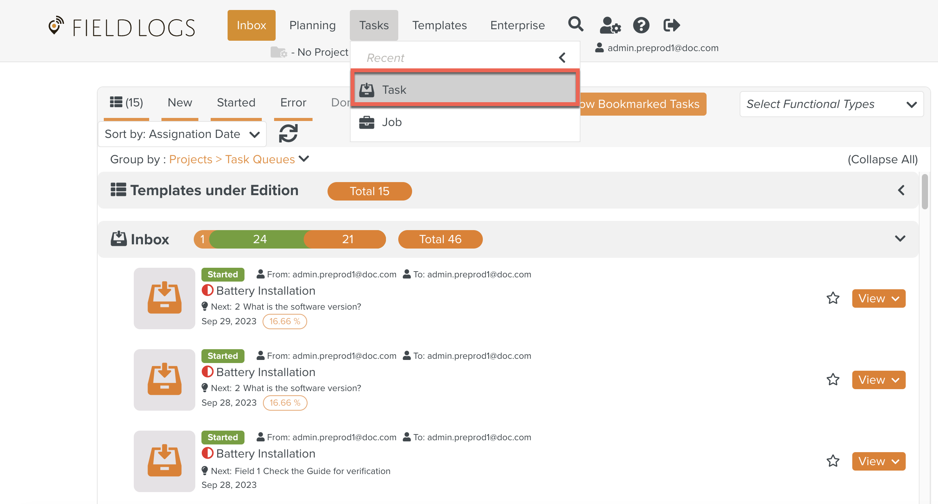Click the Sep 29 Battery Installation inbox thumbnail

164,298
